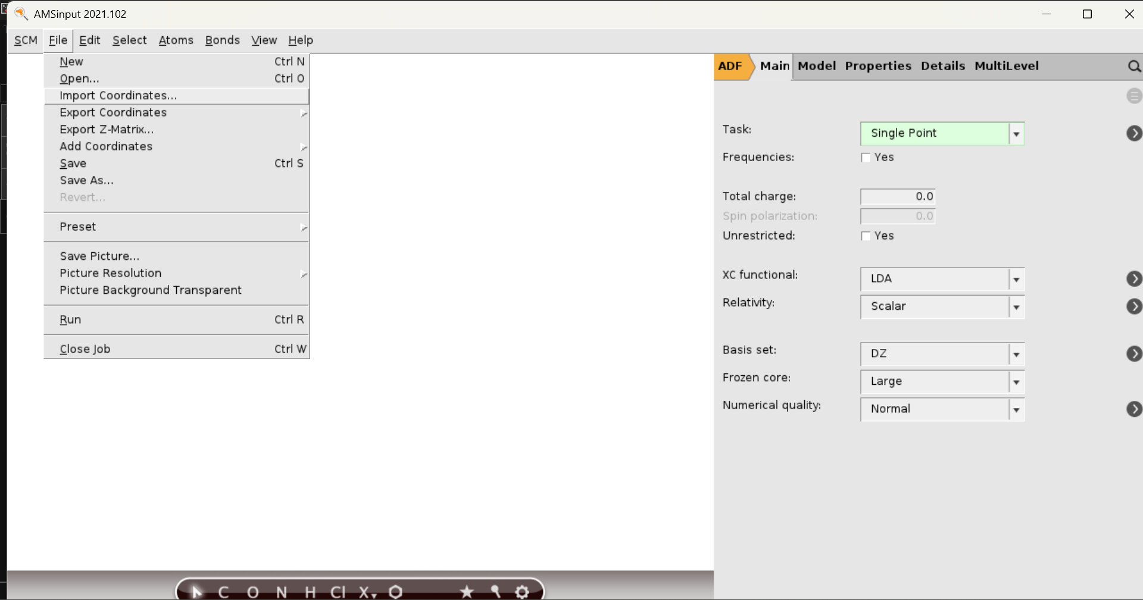This screenshot has width=1143, height=600.
Task: Open the Edit menu
Action: click(89, 40)
